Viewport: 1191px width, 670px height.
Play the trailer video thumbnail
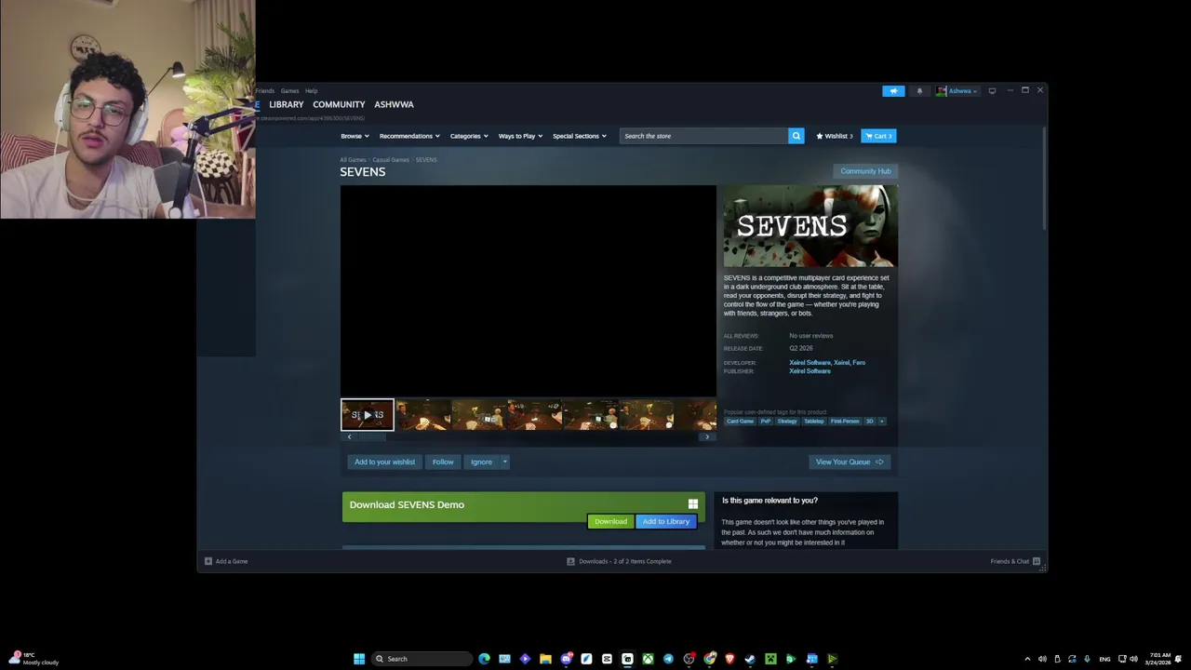point(368,415)
